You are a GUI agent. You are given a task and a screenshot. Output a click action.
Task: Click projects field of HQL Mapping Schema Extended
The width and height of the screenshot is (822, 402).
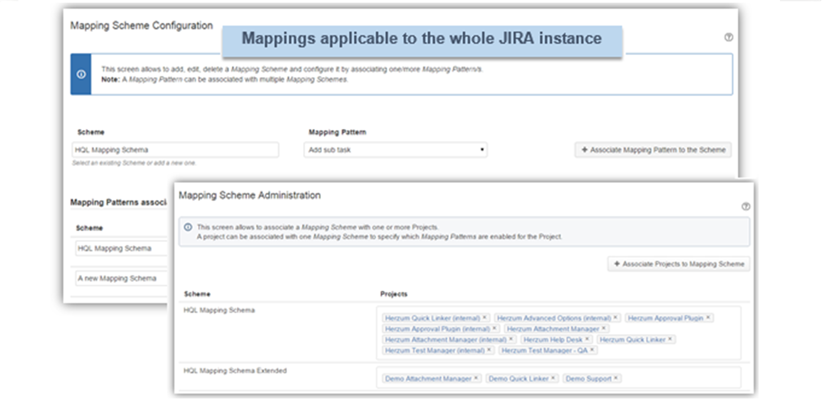pyautogui.click(x=558, y=378)
